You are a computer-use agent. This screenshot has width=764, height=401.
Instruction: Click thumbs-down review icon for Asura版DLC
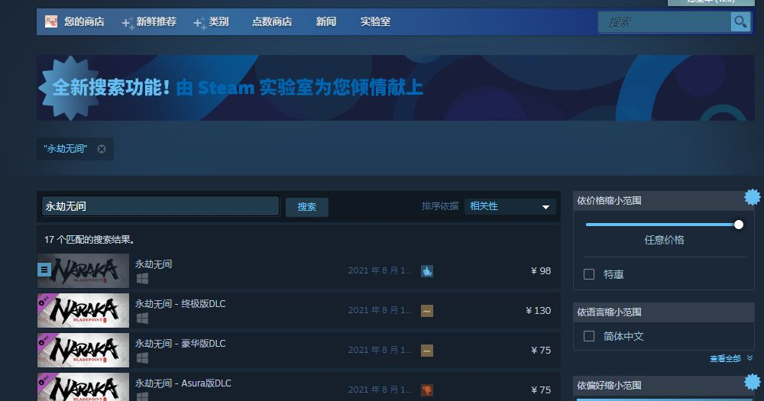[427, 390]
